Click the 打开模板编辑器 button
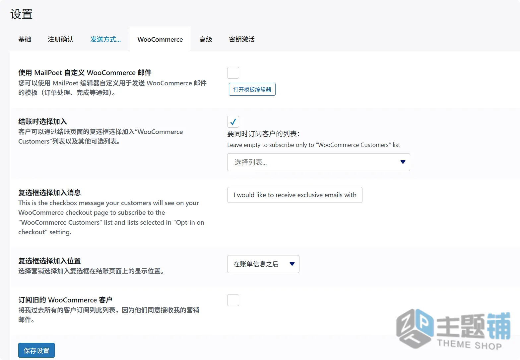 pyautogui.click(x=252, y=89)
